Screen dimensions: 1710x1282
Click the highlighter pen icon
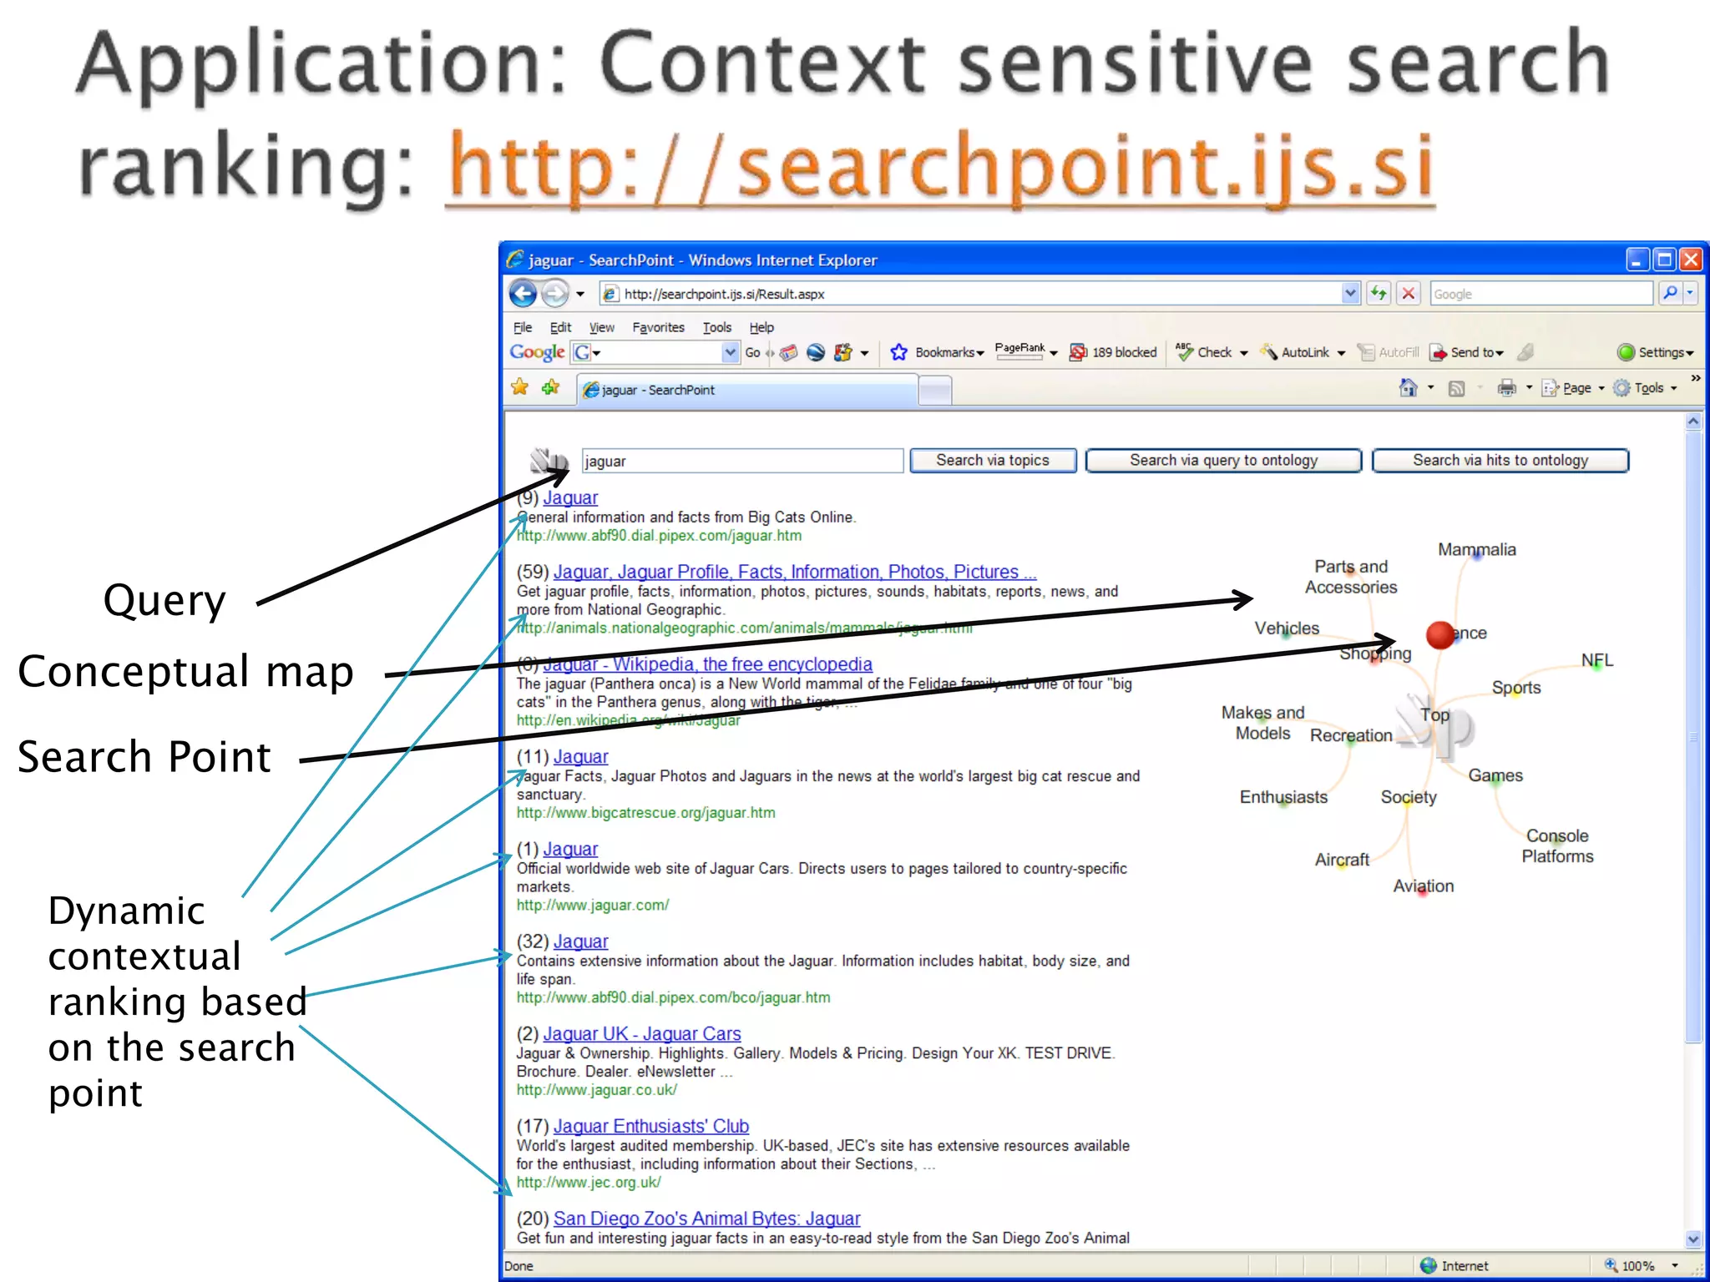[x=1525, y=352]
